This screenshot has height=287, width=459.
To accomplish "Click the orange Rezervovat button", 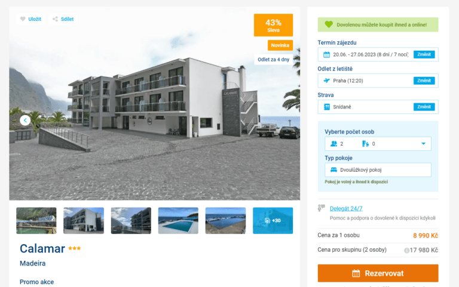I will click(378, 273).
